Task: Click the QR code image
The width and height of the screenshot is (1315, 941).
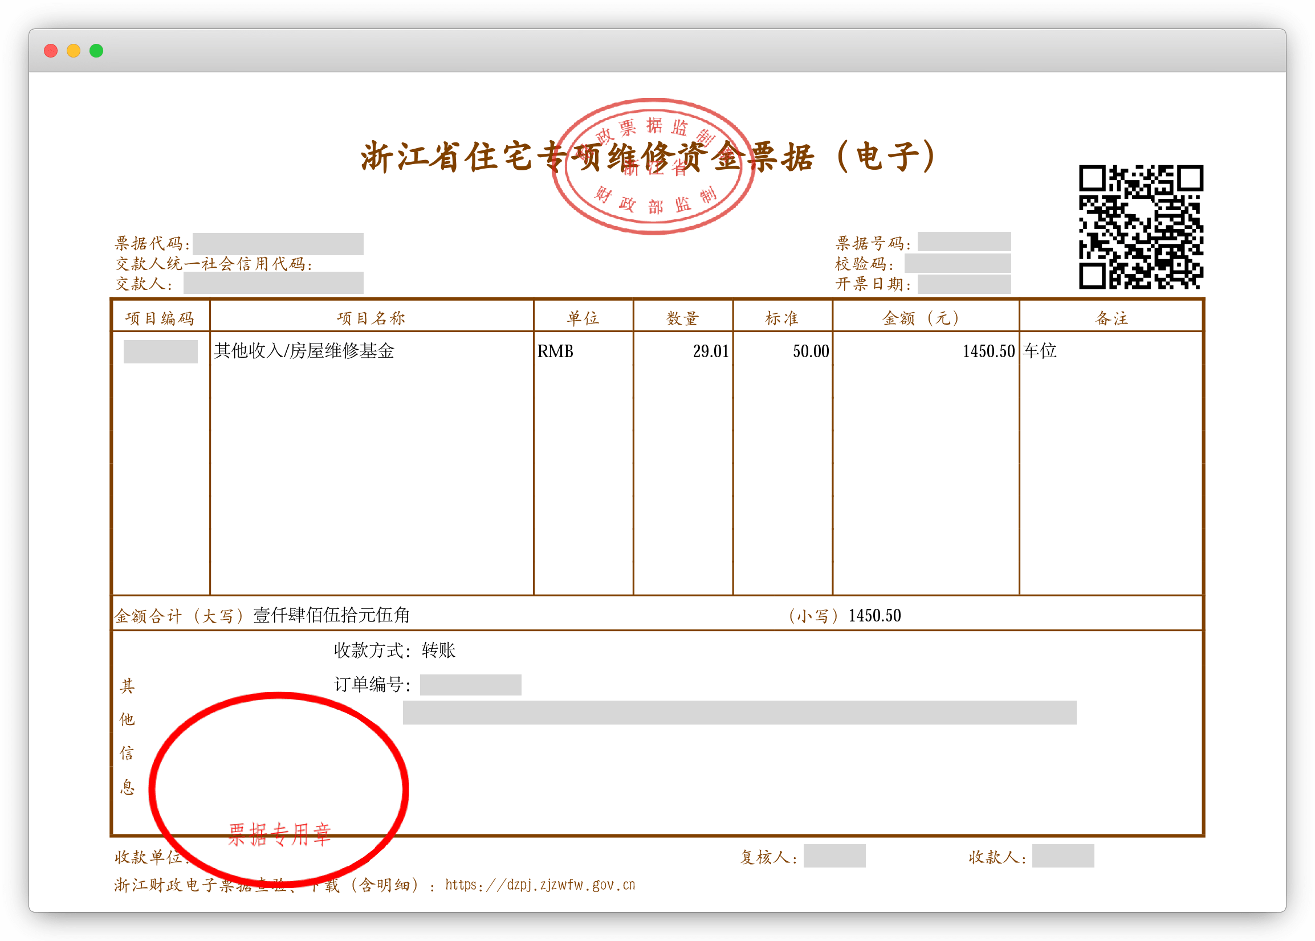Action: click(1141, 227)
